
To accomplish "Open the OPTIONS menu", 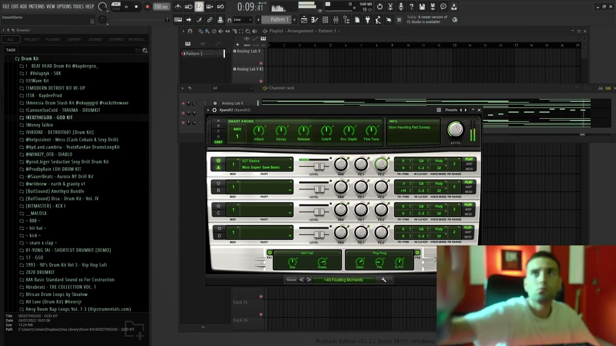I will (64, 7).
